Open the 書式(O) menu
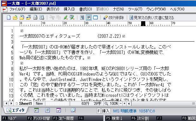Screen dimensions: 196x121 86,9
